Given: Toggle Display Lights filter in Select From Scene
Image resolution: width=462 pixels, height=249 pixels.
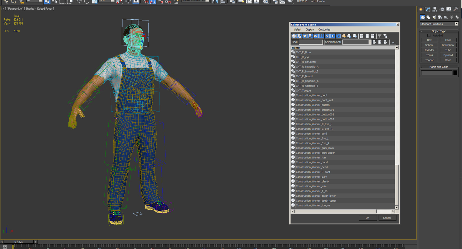Looking at the screenshot, I should [x=305, y=36].
